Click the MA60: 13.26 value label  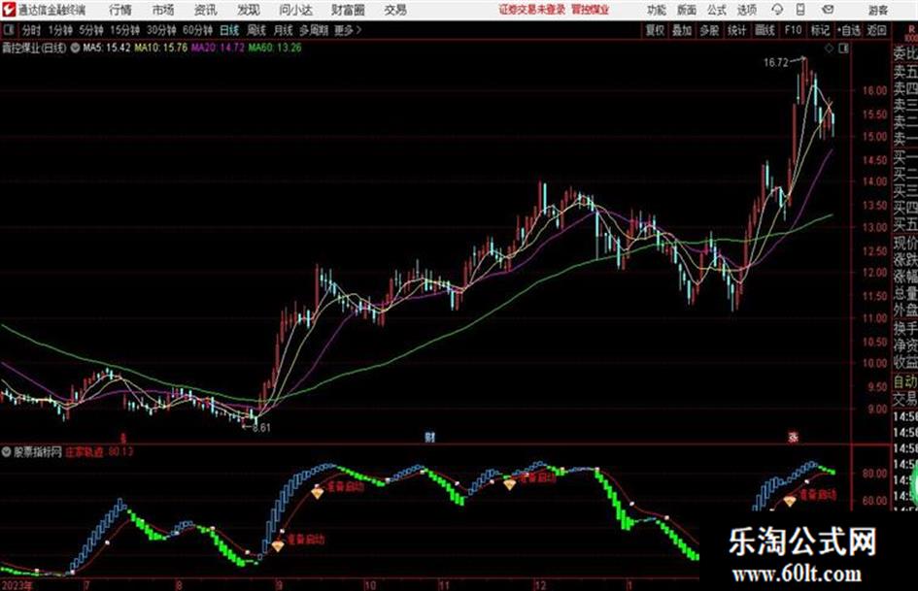coord(275,48)
